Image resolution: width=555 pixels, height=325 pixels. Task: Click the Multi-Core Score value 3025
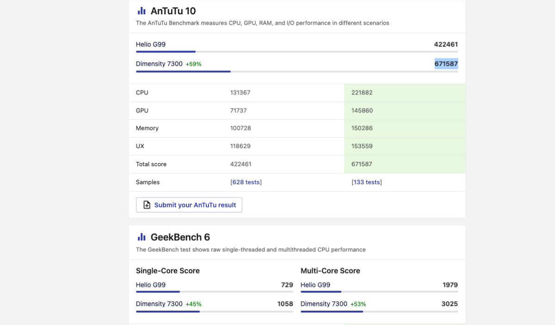(x=449, y=304)
